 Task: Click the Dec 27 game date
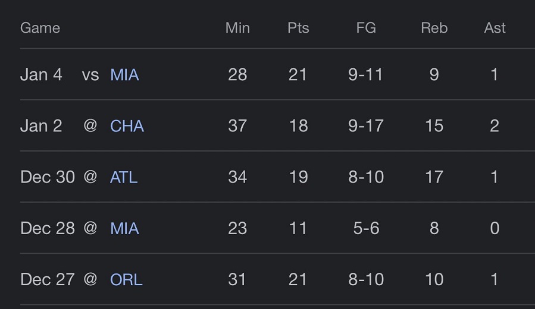pos(48,279)
